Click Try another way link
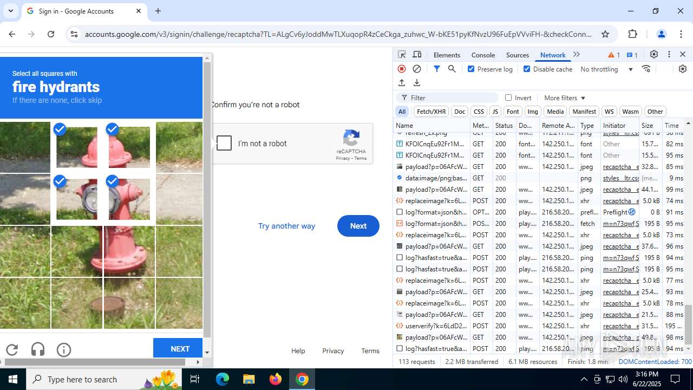693x390 pixels. (286, 226)
